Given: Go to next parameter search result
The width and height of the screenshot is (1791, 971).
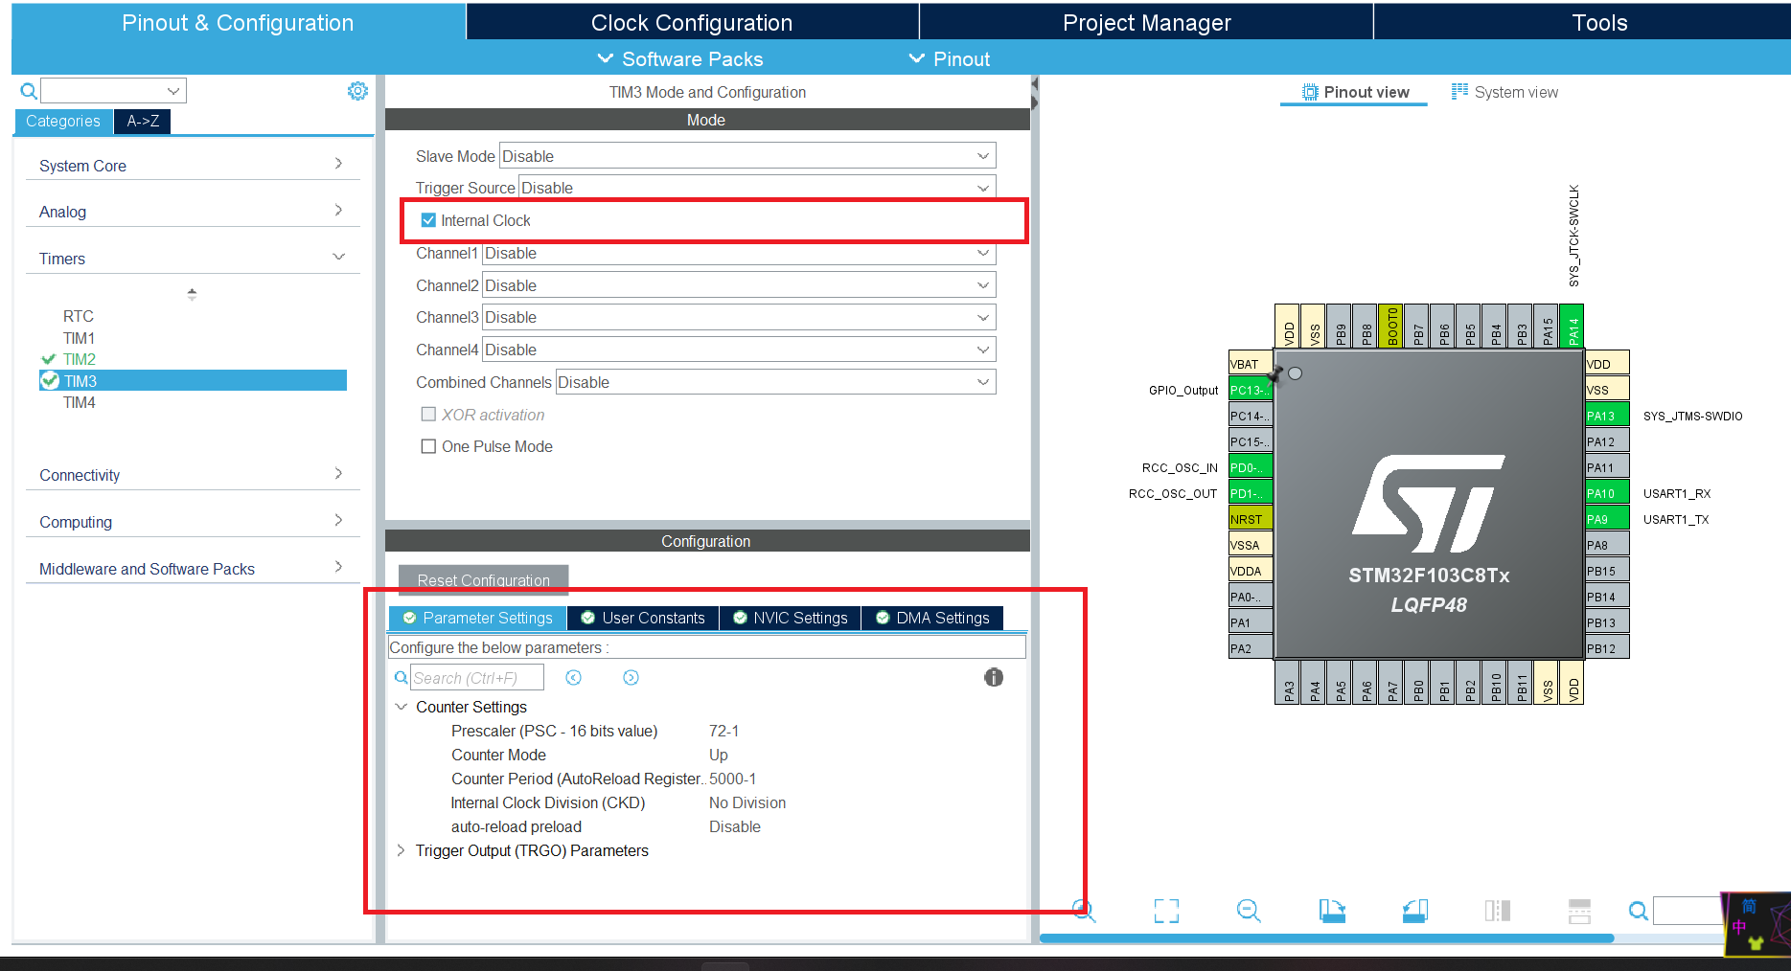Looking at the screenshot, I should tap(631, 678).
